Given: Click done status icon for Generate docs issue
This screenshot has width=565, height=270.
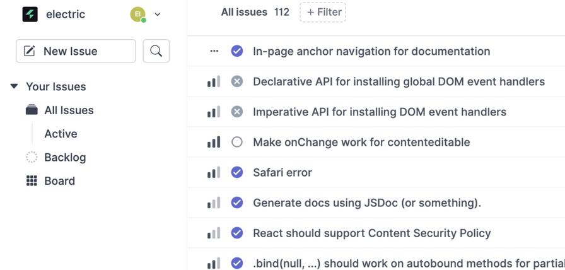Looking at the screenshot, I should (x=237, y=202).
